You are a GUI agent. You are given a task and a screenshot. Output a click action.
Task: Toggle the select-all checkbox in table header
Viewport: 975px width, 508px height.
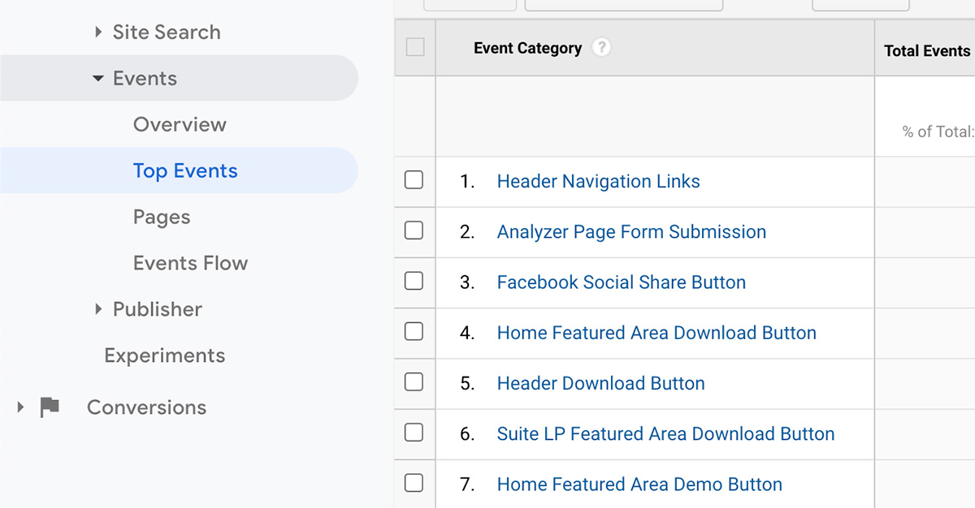pos(414,47)
